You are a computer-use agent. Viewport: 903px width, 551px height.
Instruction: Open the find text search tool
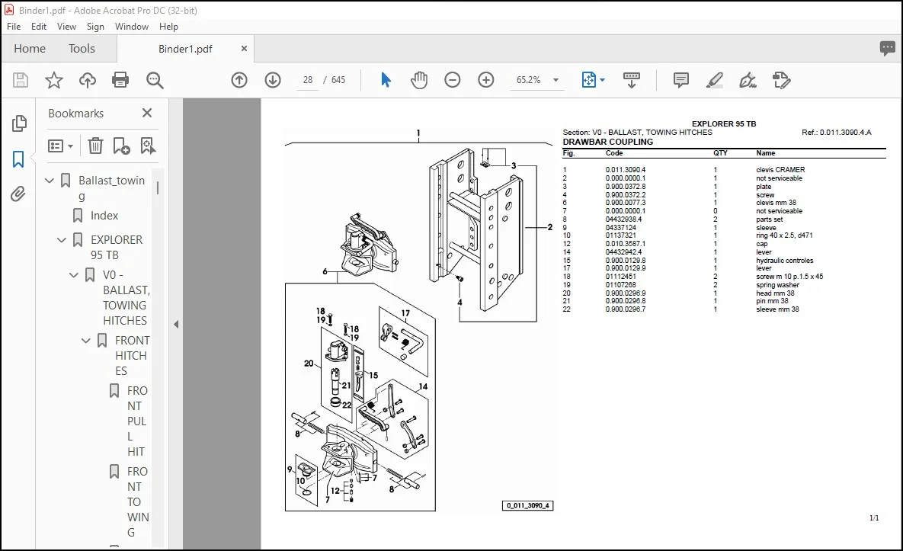(x=155, y=80)
